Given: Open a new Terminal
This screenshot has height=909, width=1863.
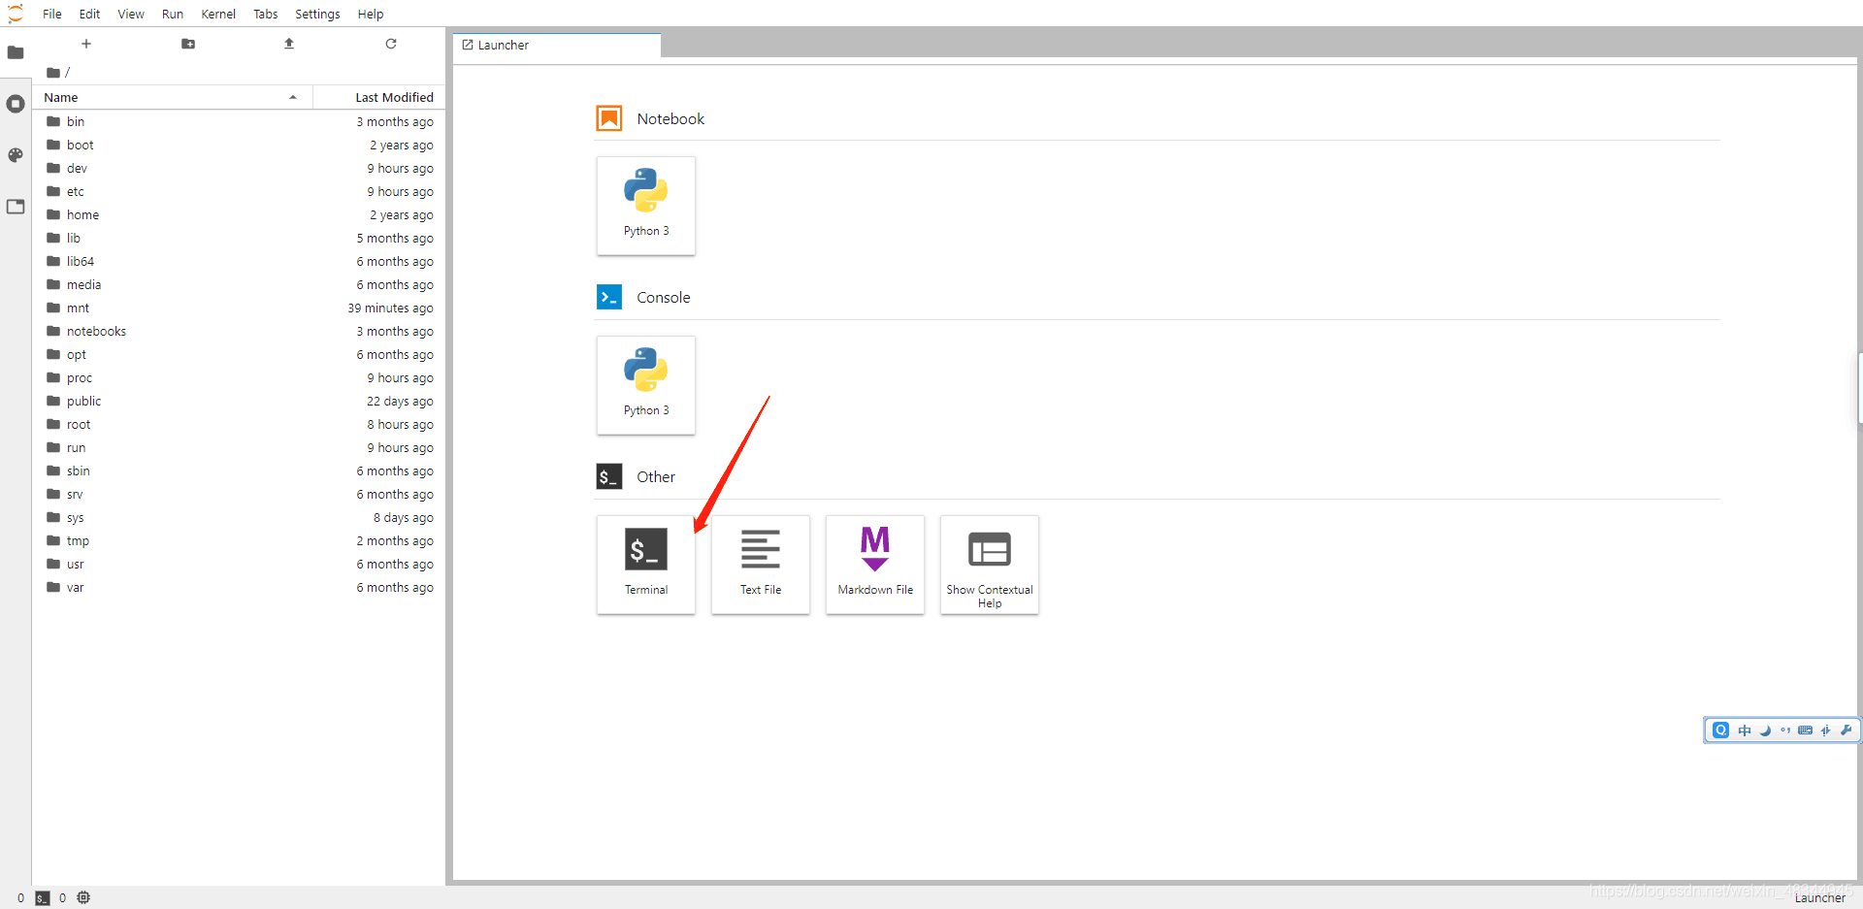Looking at the screenshot, I should pos(646,565).
